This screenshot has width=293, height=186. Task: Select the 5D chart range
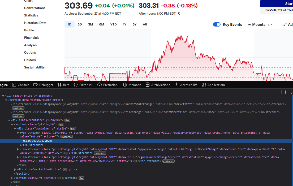pyautogui.click(x=80, y=24)
